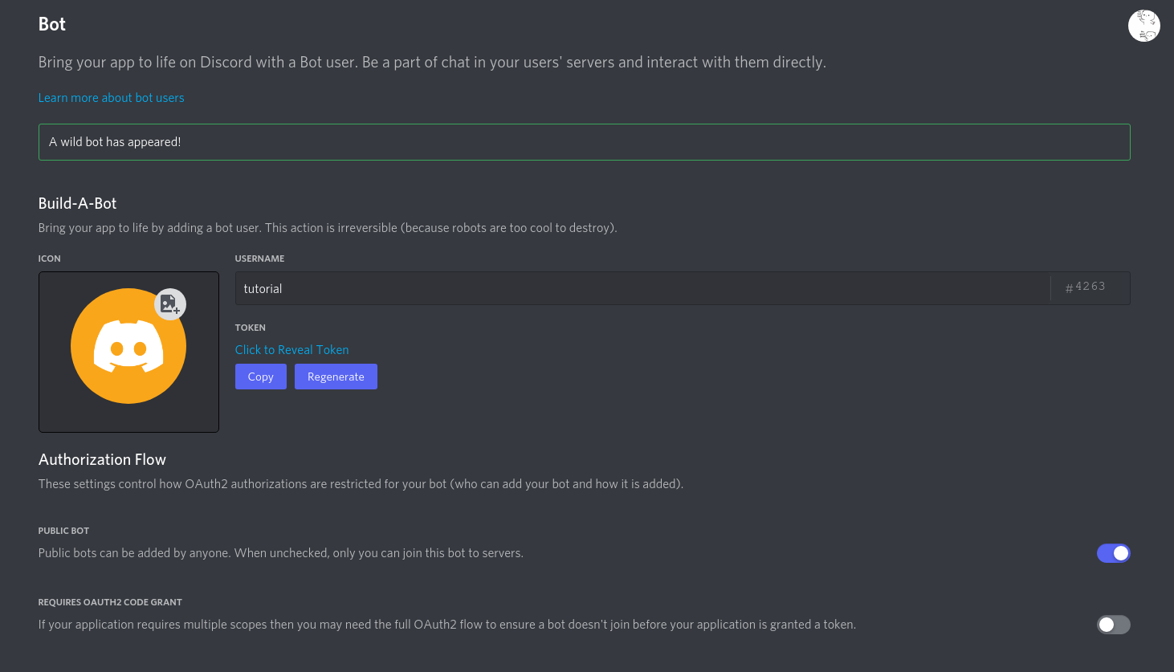
Task: Click the upload image badge on bot icon
Action: click(170, 304)
